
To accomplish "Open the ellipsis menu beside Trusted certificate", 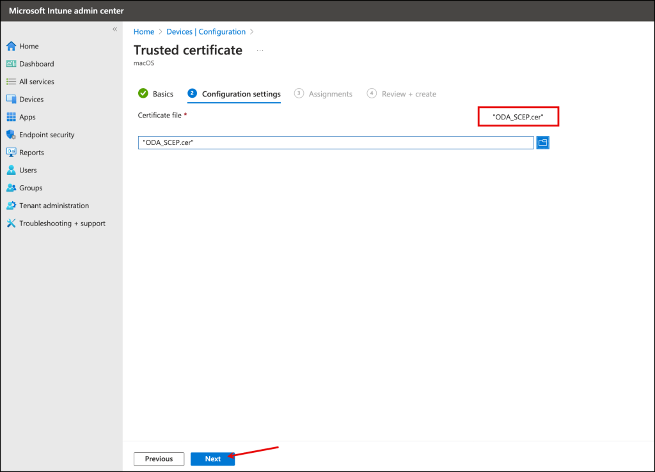I will click(260, 50).
